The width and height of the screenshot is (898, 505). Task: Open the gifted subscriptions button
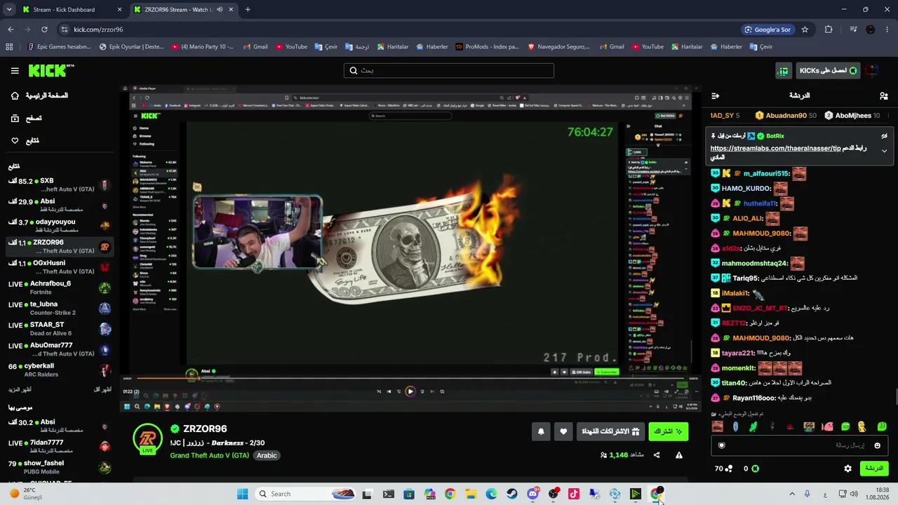(x=610, y=432)
